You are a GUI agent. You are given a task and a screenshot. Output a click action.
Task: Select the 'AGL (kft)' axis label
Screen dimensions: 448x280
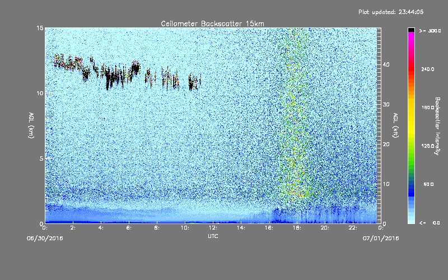click(395, 125)
